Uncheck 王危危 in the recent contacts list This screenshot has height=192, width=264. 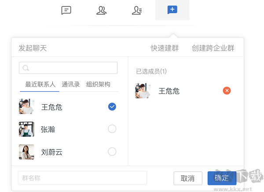[112, 107]
